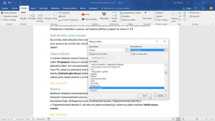
Task: Insert Online video
Action: (x=114, y=17)
